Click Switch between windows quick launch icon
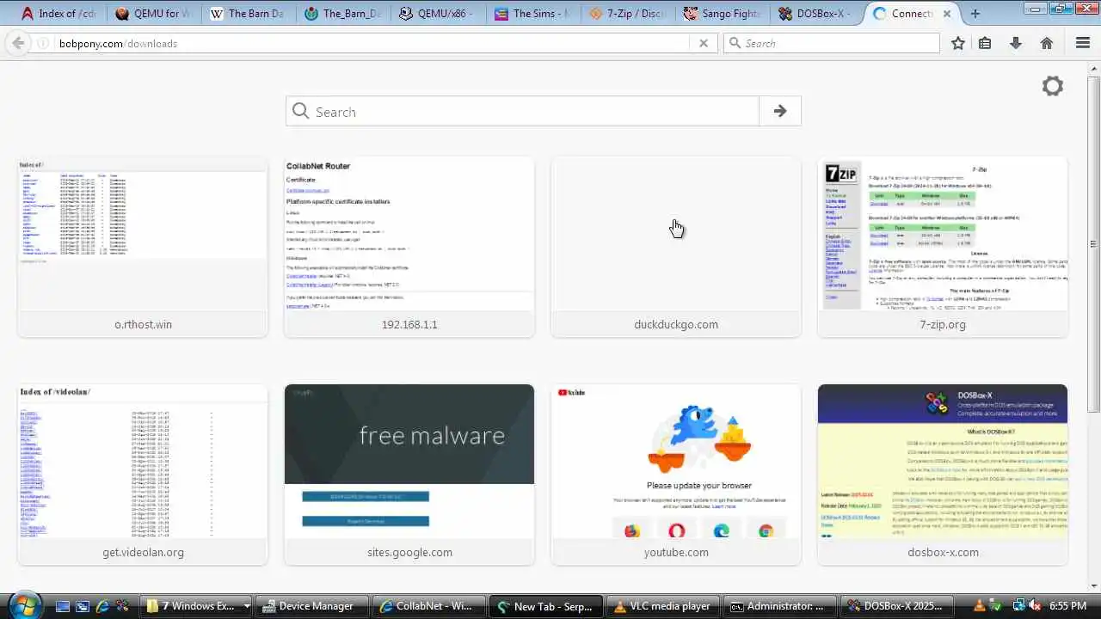 coord(83,606)
